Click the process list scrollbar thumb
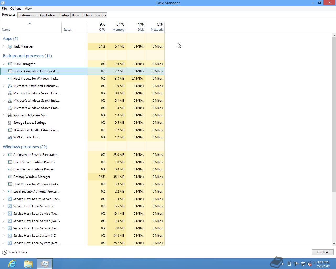This screenshot has height=269, width=336. pos(334,115)
